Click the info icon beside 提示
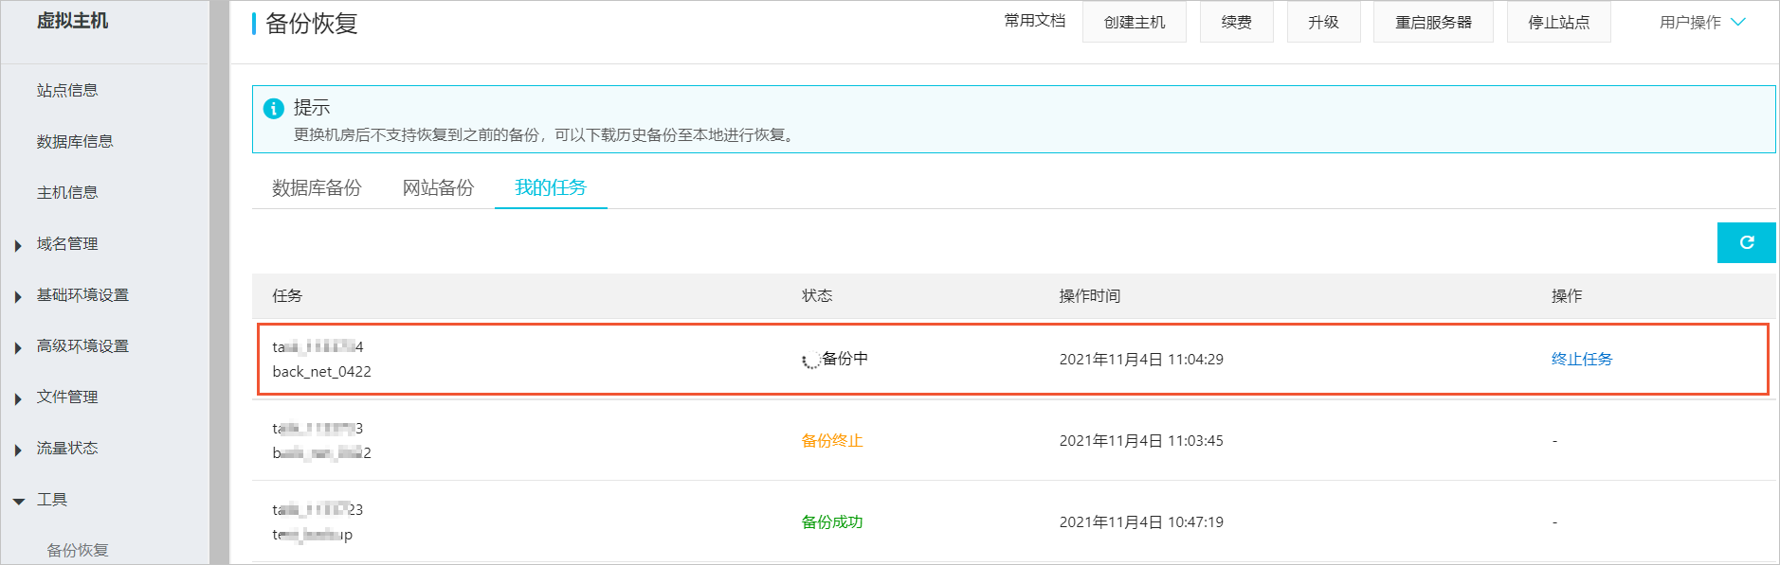 (x=274, y=108)
